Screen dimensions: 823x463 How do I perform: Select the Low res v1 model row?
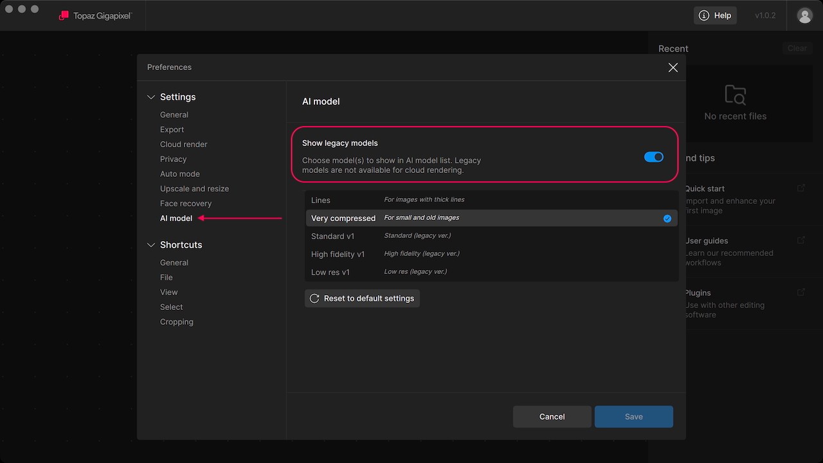pyautogui.click(x=492, y=272)
